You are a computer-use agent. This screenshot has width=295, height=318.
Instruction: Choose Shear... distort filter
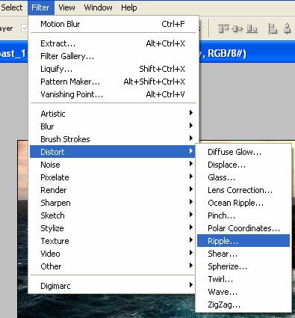(243, 254)
